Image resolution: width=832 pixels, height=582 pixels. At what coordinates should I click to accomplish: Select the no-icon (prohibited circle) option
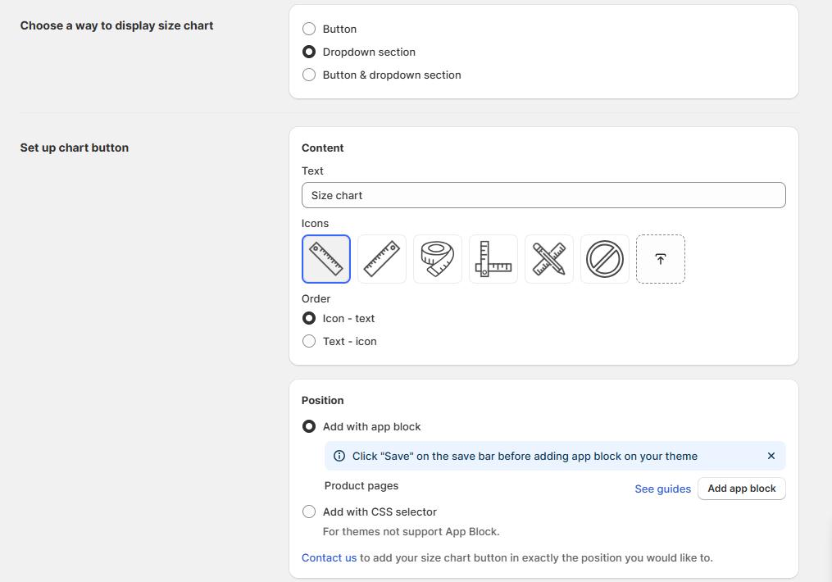coord(604,259)
